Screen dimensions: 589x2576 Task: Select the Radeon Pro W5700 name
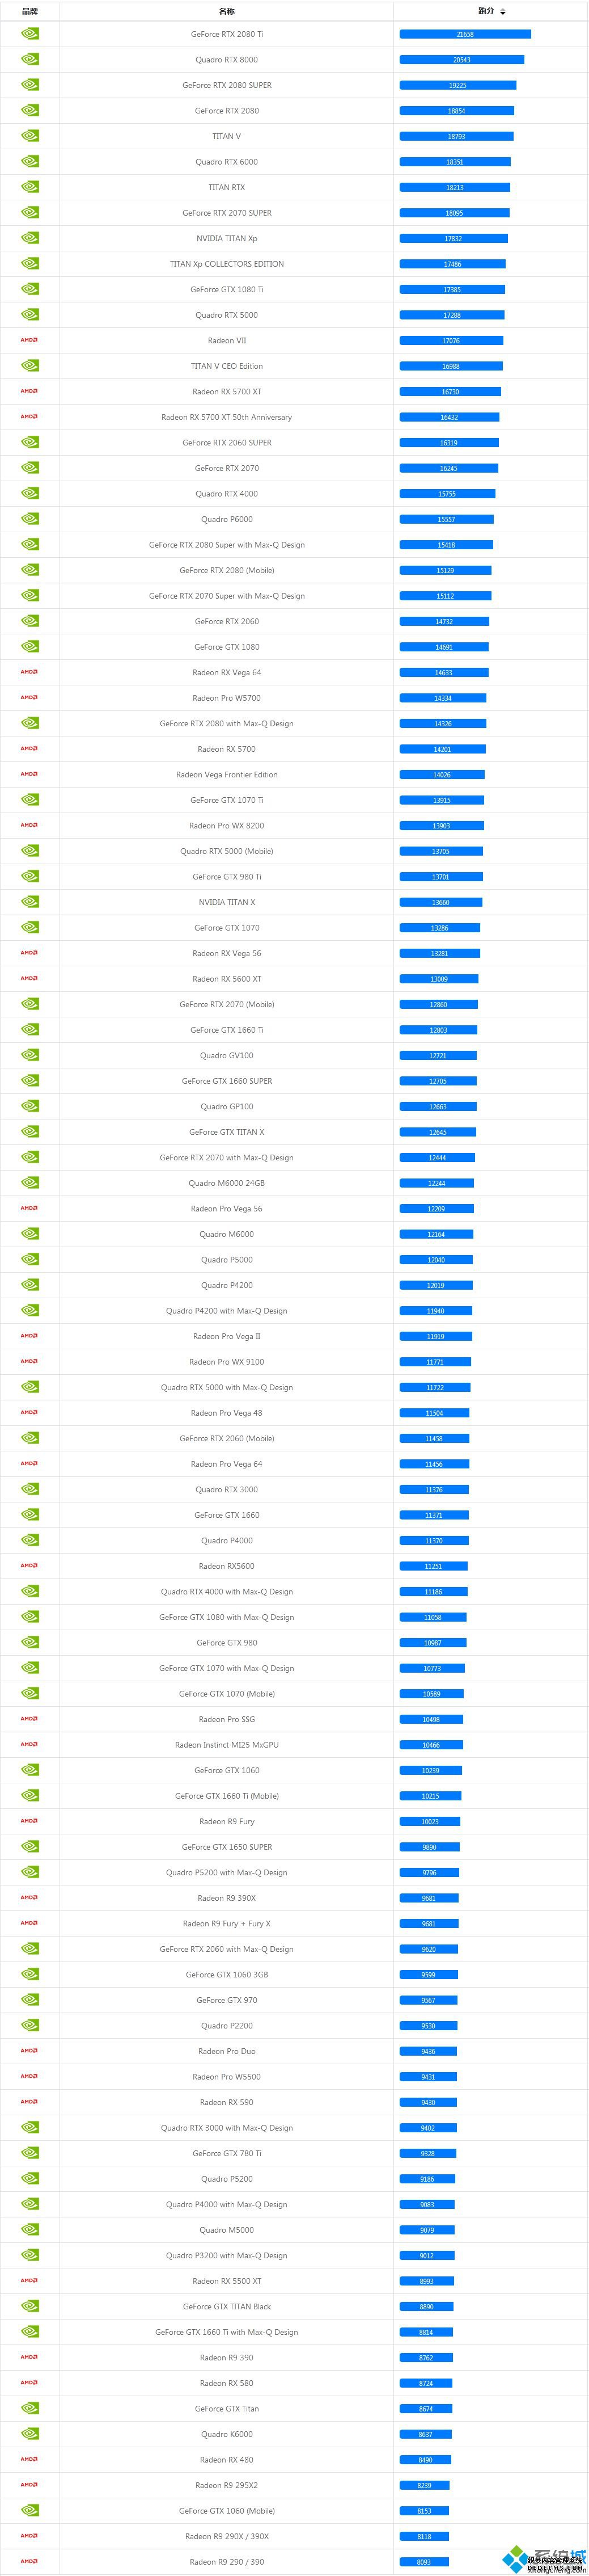(227, 698)
